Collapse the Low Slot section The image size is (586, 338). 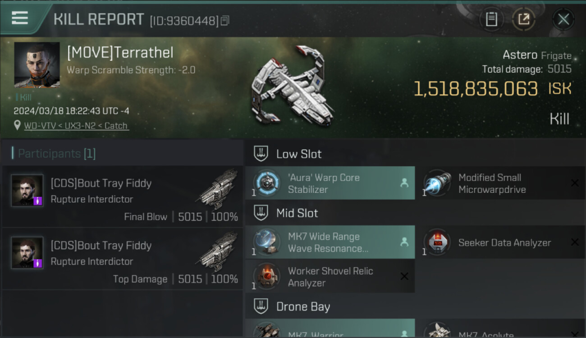261,154
